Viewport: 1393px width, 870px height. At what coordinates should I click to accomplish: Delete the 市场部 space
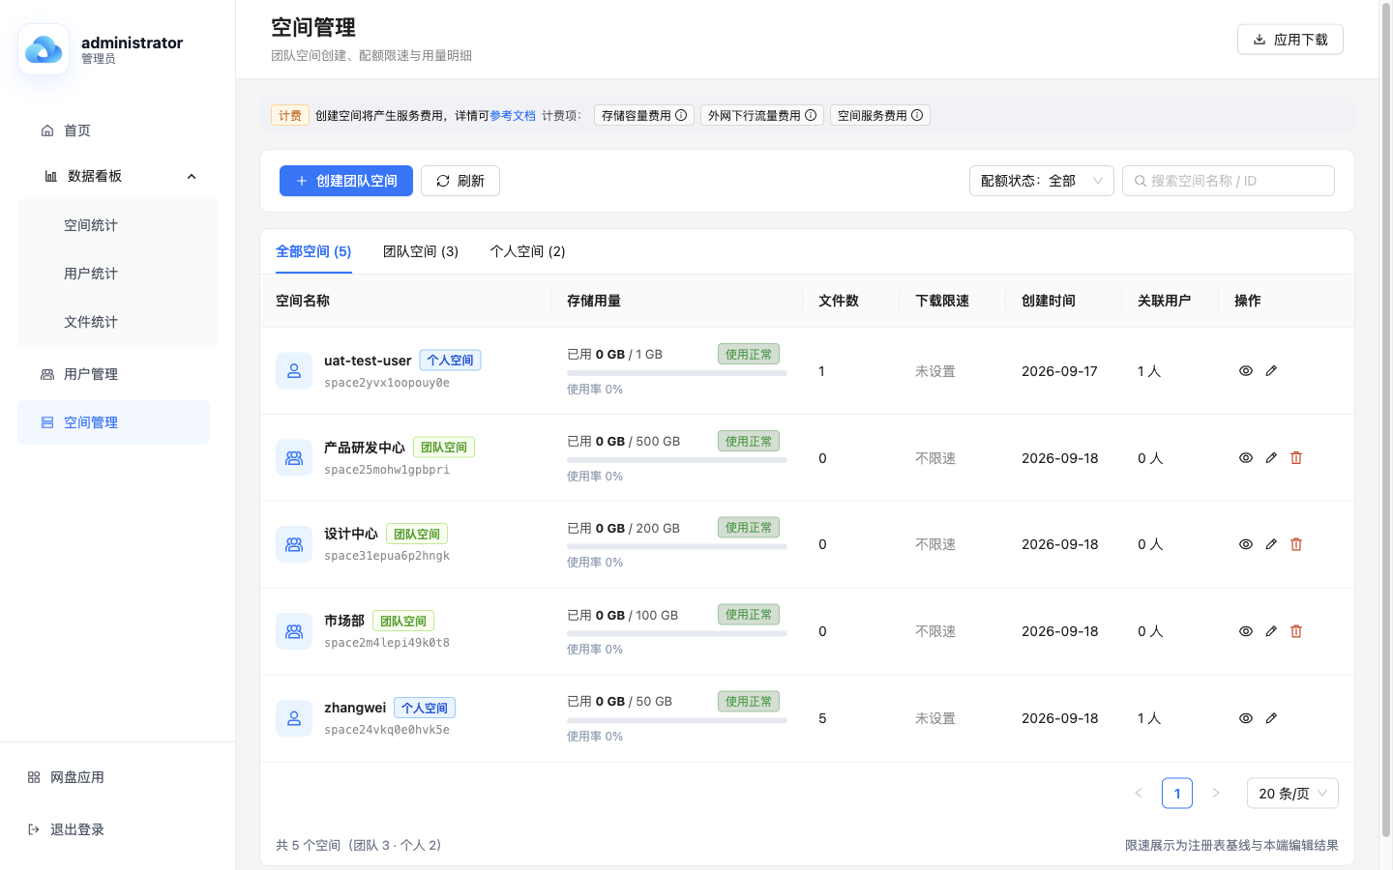1296,631
